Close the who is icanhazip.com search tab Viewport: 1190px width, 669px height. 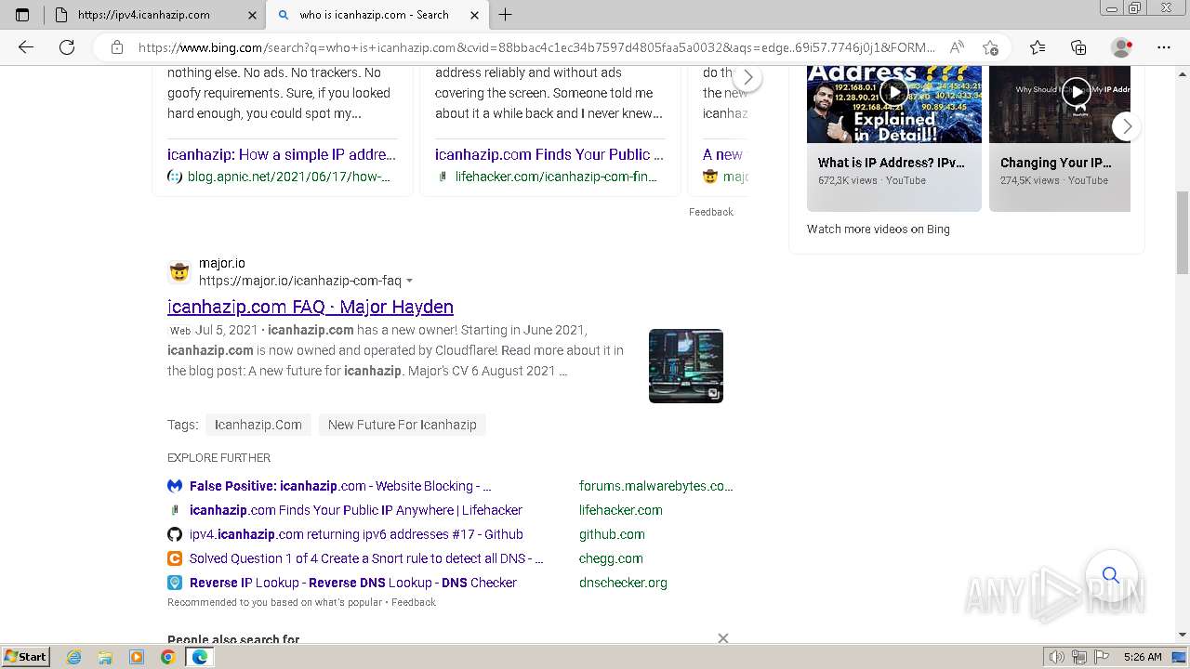point(474,15)
